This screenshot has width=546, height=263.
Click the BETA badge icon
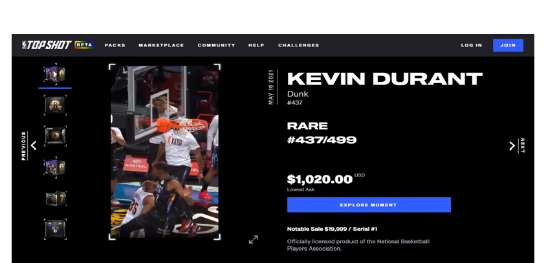click(84, 45)
